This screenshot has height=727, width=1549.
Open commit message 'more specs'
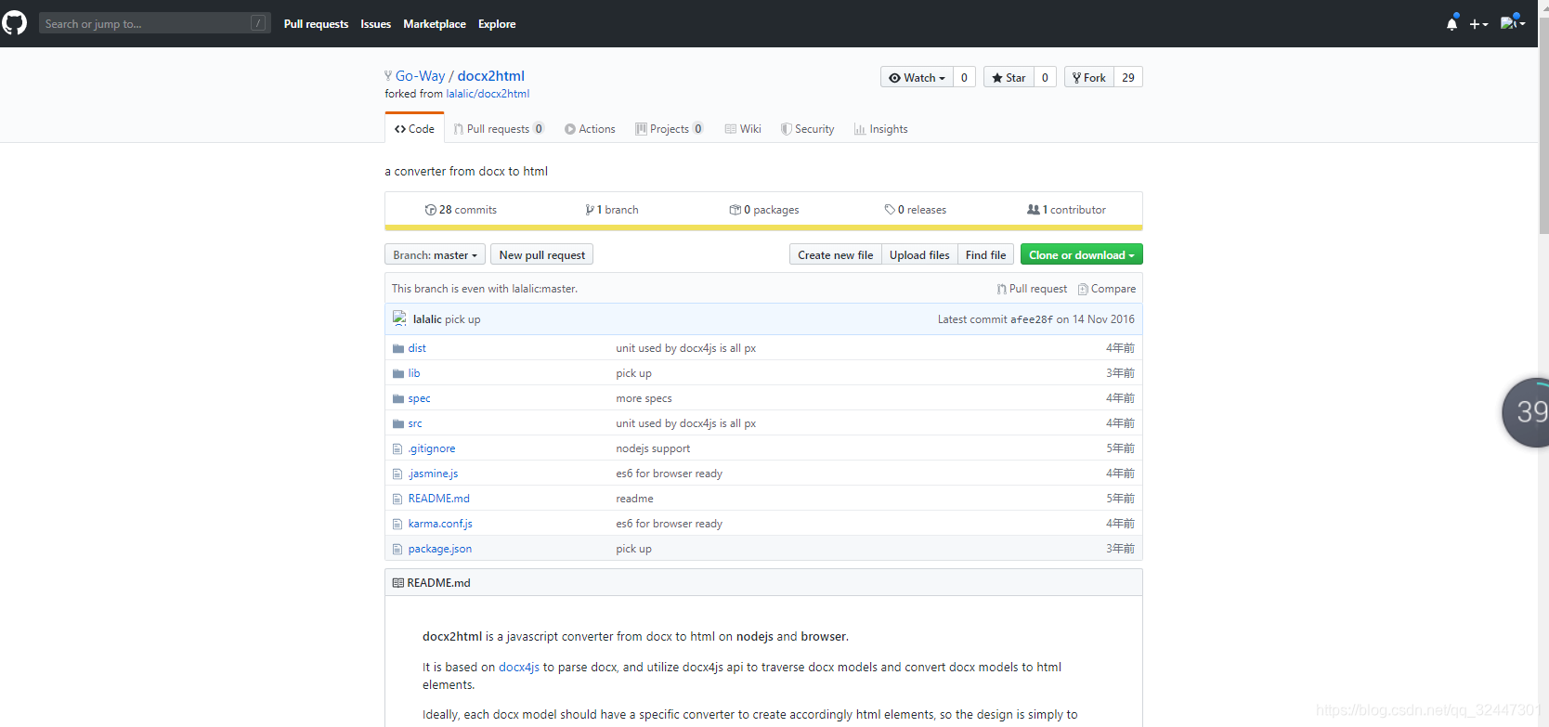tap(644, 398)
